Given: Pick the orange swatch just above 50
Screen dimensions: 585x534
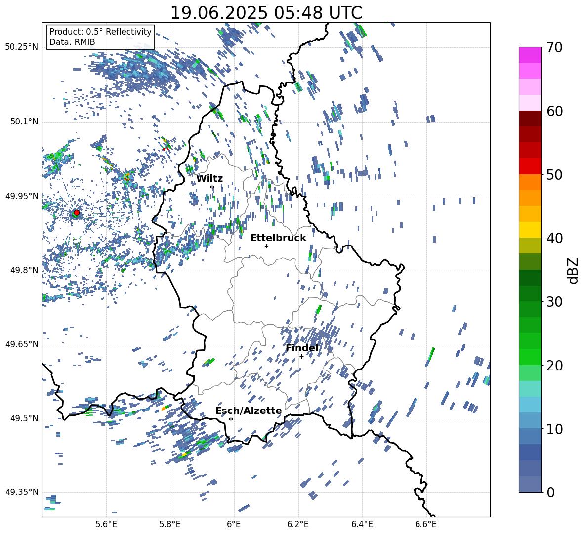Looking at the screenshot, I should tap(530, 182).
